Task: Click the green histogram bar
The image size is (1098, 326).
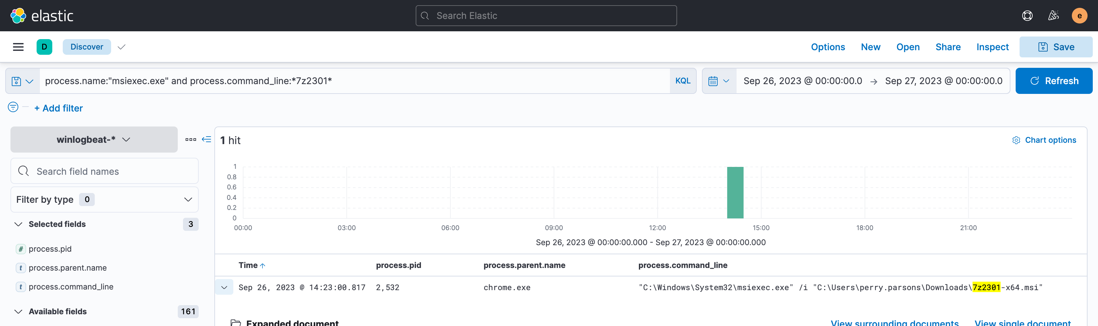Action: point(735,193)
